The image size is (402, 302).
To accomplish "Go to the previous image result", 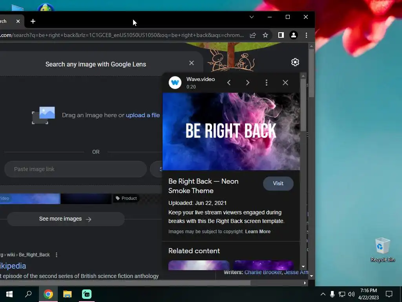I will point(229,83).
